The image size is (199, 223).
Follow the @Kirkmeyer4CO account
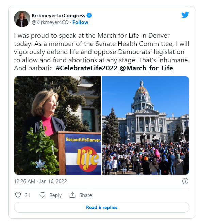80,22
